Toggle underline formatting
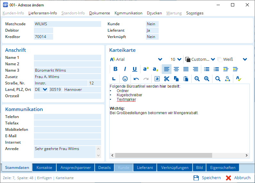 [135, 69]
